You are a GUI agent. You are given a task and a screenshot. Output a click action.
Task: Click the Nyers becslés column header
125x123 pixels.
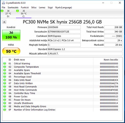tap(111, 60)
